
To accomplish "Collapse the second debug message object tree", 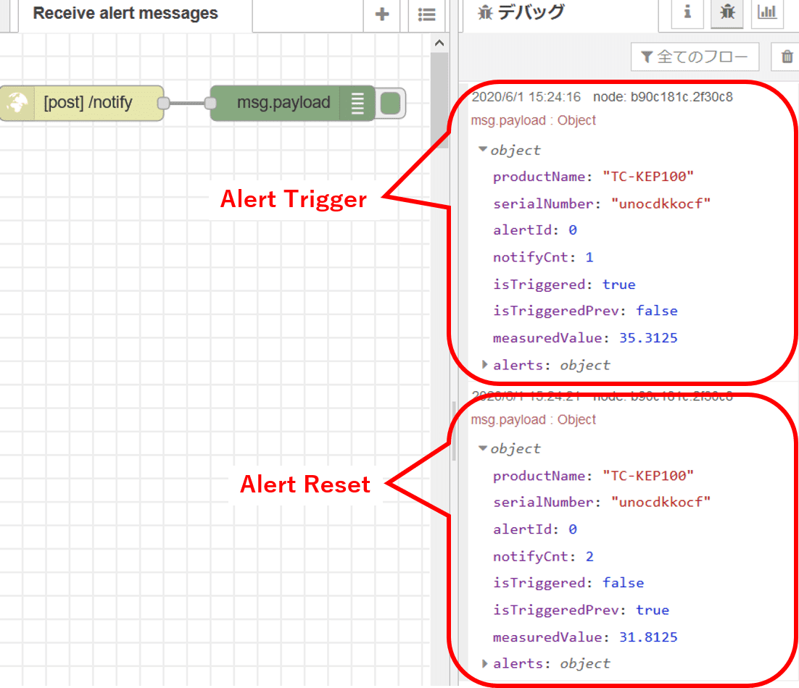I will click(483, 449).
